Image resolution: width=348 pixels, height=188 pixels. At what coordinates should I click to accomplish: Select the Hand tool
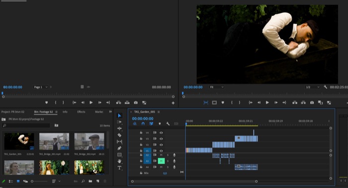coord(119,161)
